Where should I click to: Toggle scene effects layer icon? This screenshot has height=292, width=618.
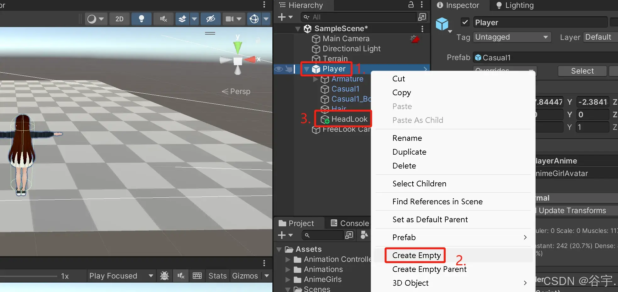(x=182, y=19)
